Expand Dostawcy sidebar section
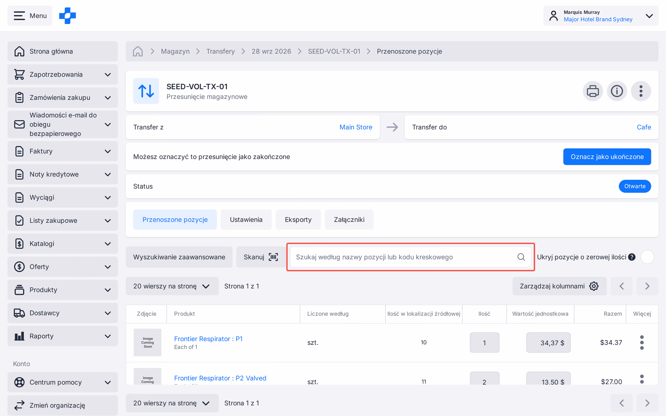The width and height of the screenshot is (666, 416). click(x=63, y=313)
